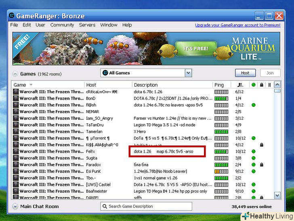Open the Window menu
Viewport: 294px width, 221px height.
(109, 25)
